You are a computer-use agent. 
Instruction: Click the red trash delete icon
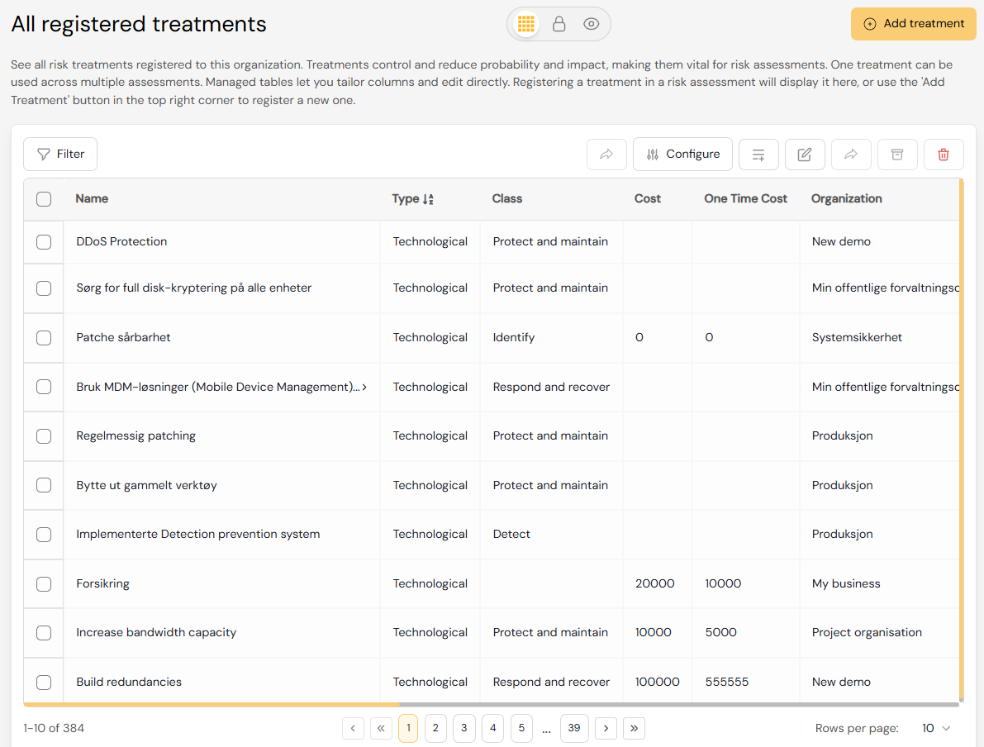(944, 155)
